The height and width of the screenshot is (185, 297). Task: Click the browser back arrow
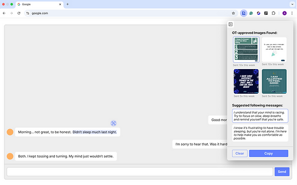pos(4,13)
